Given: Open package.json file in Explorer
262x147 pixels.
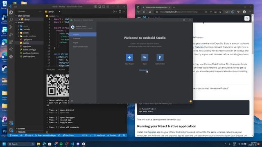Looking at the screenshot, I should click(29, 56).
